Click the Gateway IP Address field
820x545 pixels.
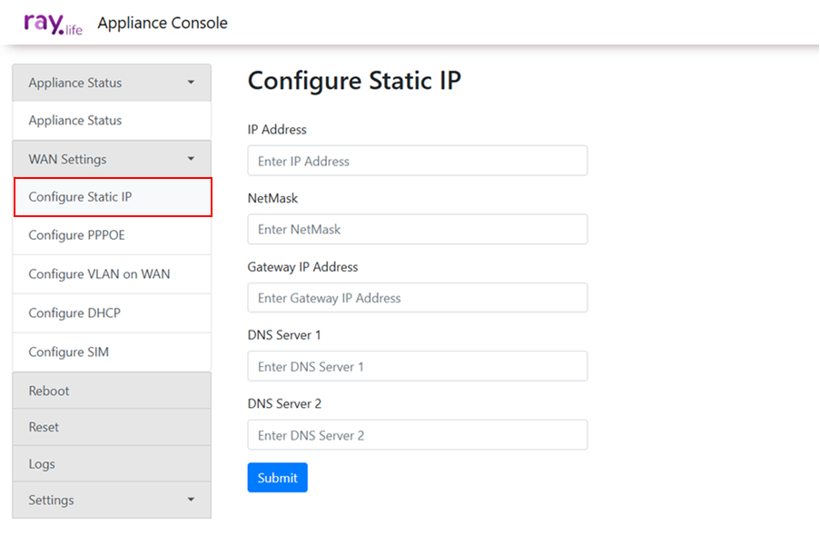[417, 298]
